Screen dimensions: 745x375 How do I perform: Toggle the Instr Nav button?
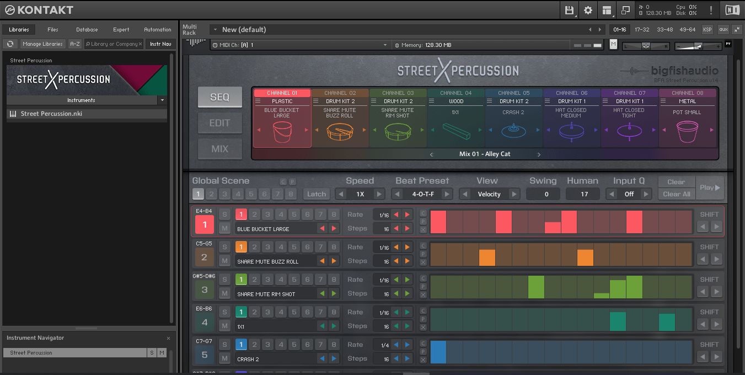pyautogui.click(x=160, y=44)
